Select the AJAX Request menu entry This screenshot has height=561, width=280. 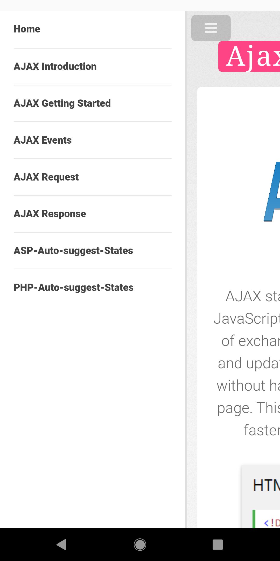point(93,177)
